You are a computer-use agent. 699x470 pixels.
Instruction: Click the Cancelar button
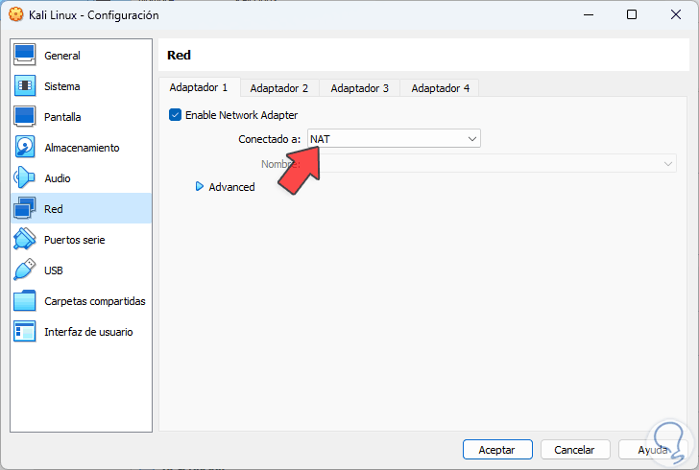574,450
